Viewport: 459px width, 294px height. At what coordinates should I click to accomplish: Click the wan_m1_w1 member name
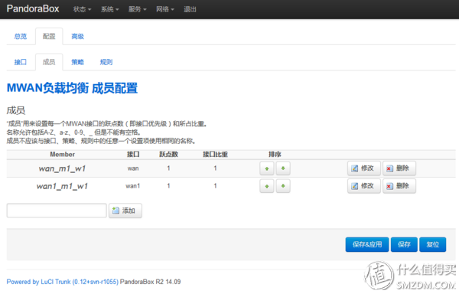tap(62, 168)
